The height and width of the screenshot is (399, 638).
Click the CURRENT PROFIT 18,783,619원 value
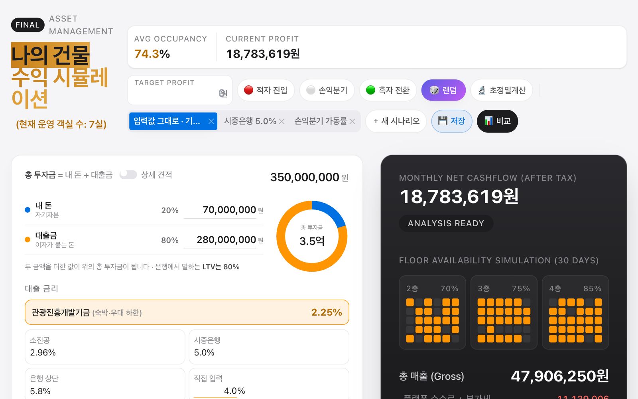click(x=263, y=54)
